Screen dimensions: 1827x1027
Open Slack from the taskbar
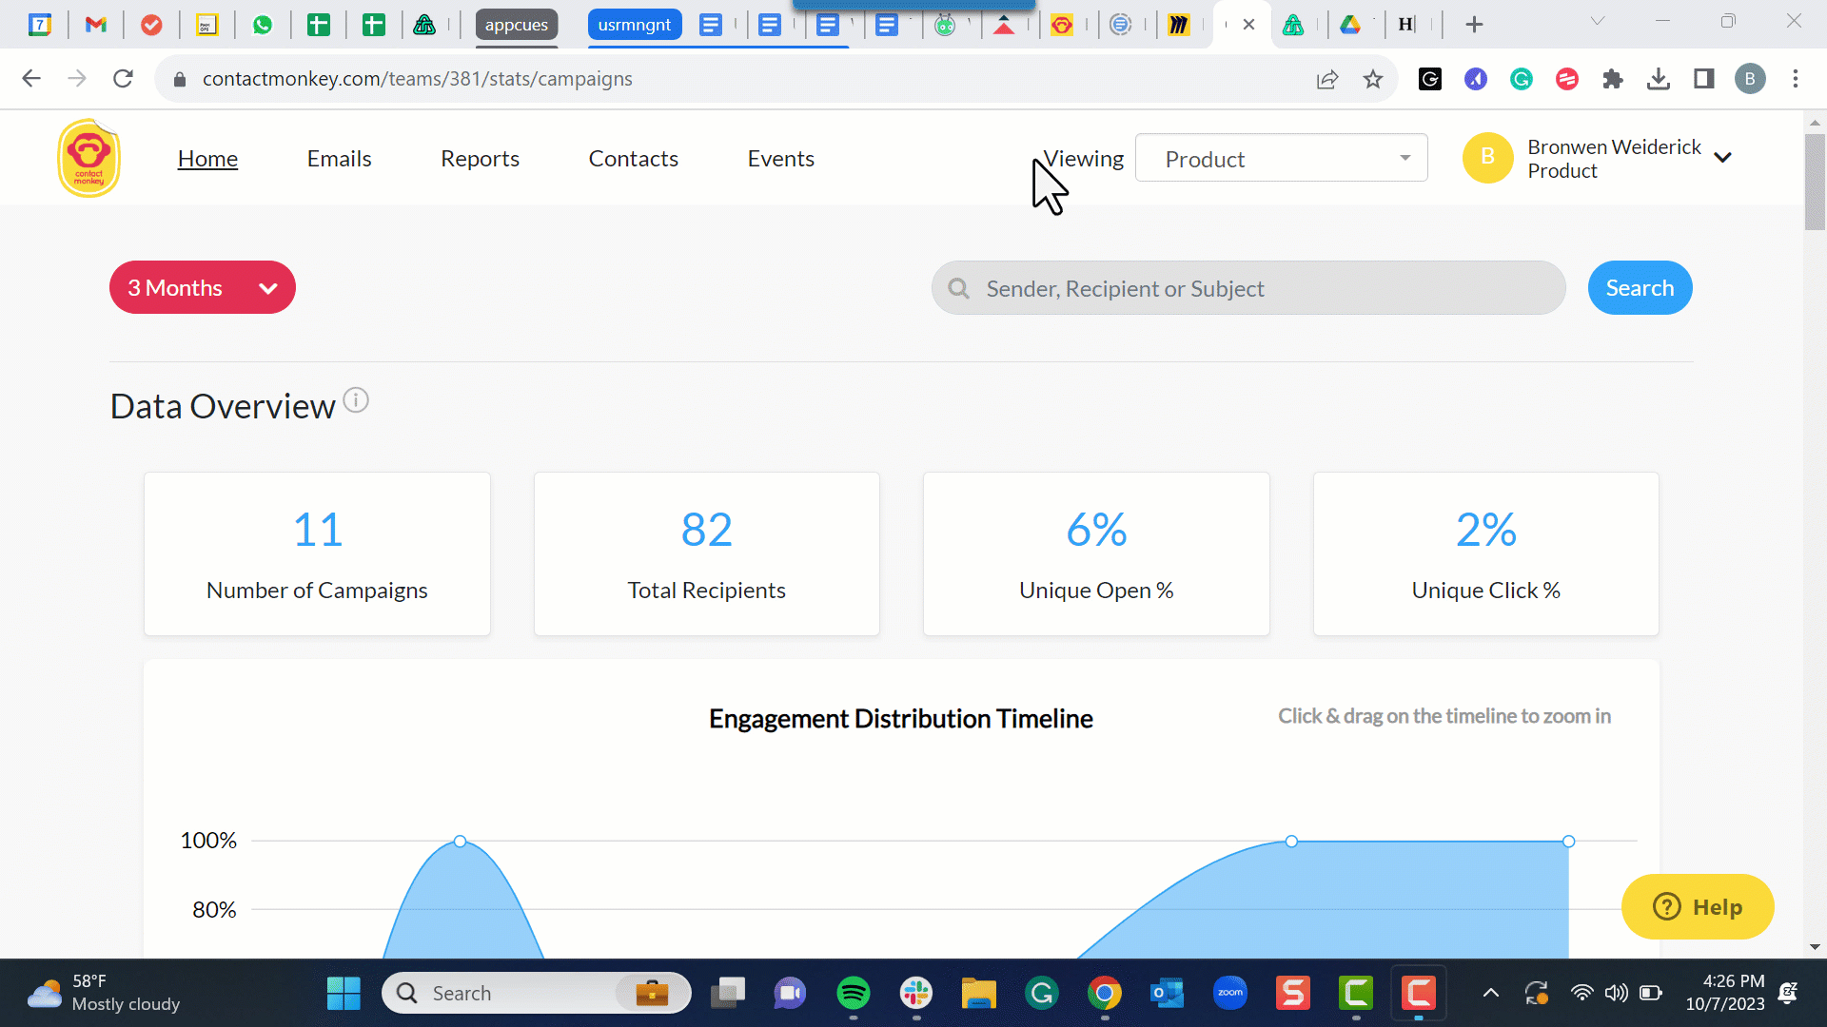(x=916, y=994)
